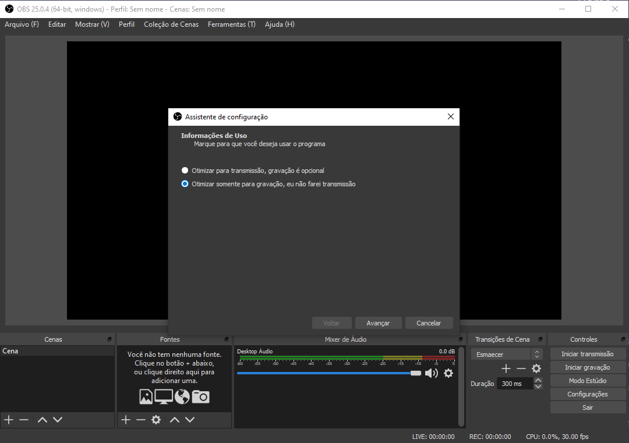
Task: Open Desktop Áudio settings gear
Action: (448, 373)
